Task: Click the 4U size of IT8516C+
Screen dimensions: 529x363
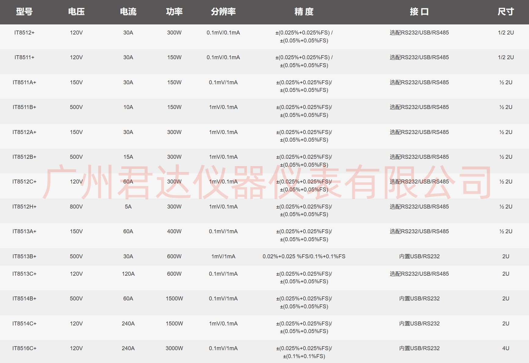Action: [x=506, y=348]
